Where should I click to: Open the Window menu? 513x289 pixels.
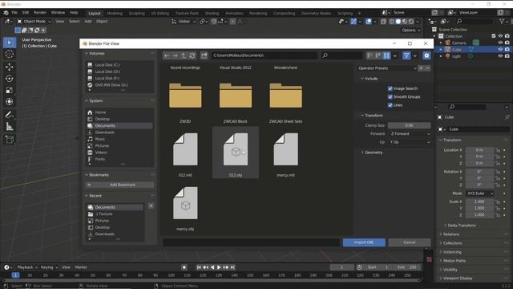coord(58,13)
